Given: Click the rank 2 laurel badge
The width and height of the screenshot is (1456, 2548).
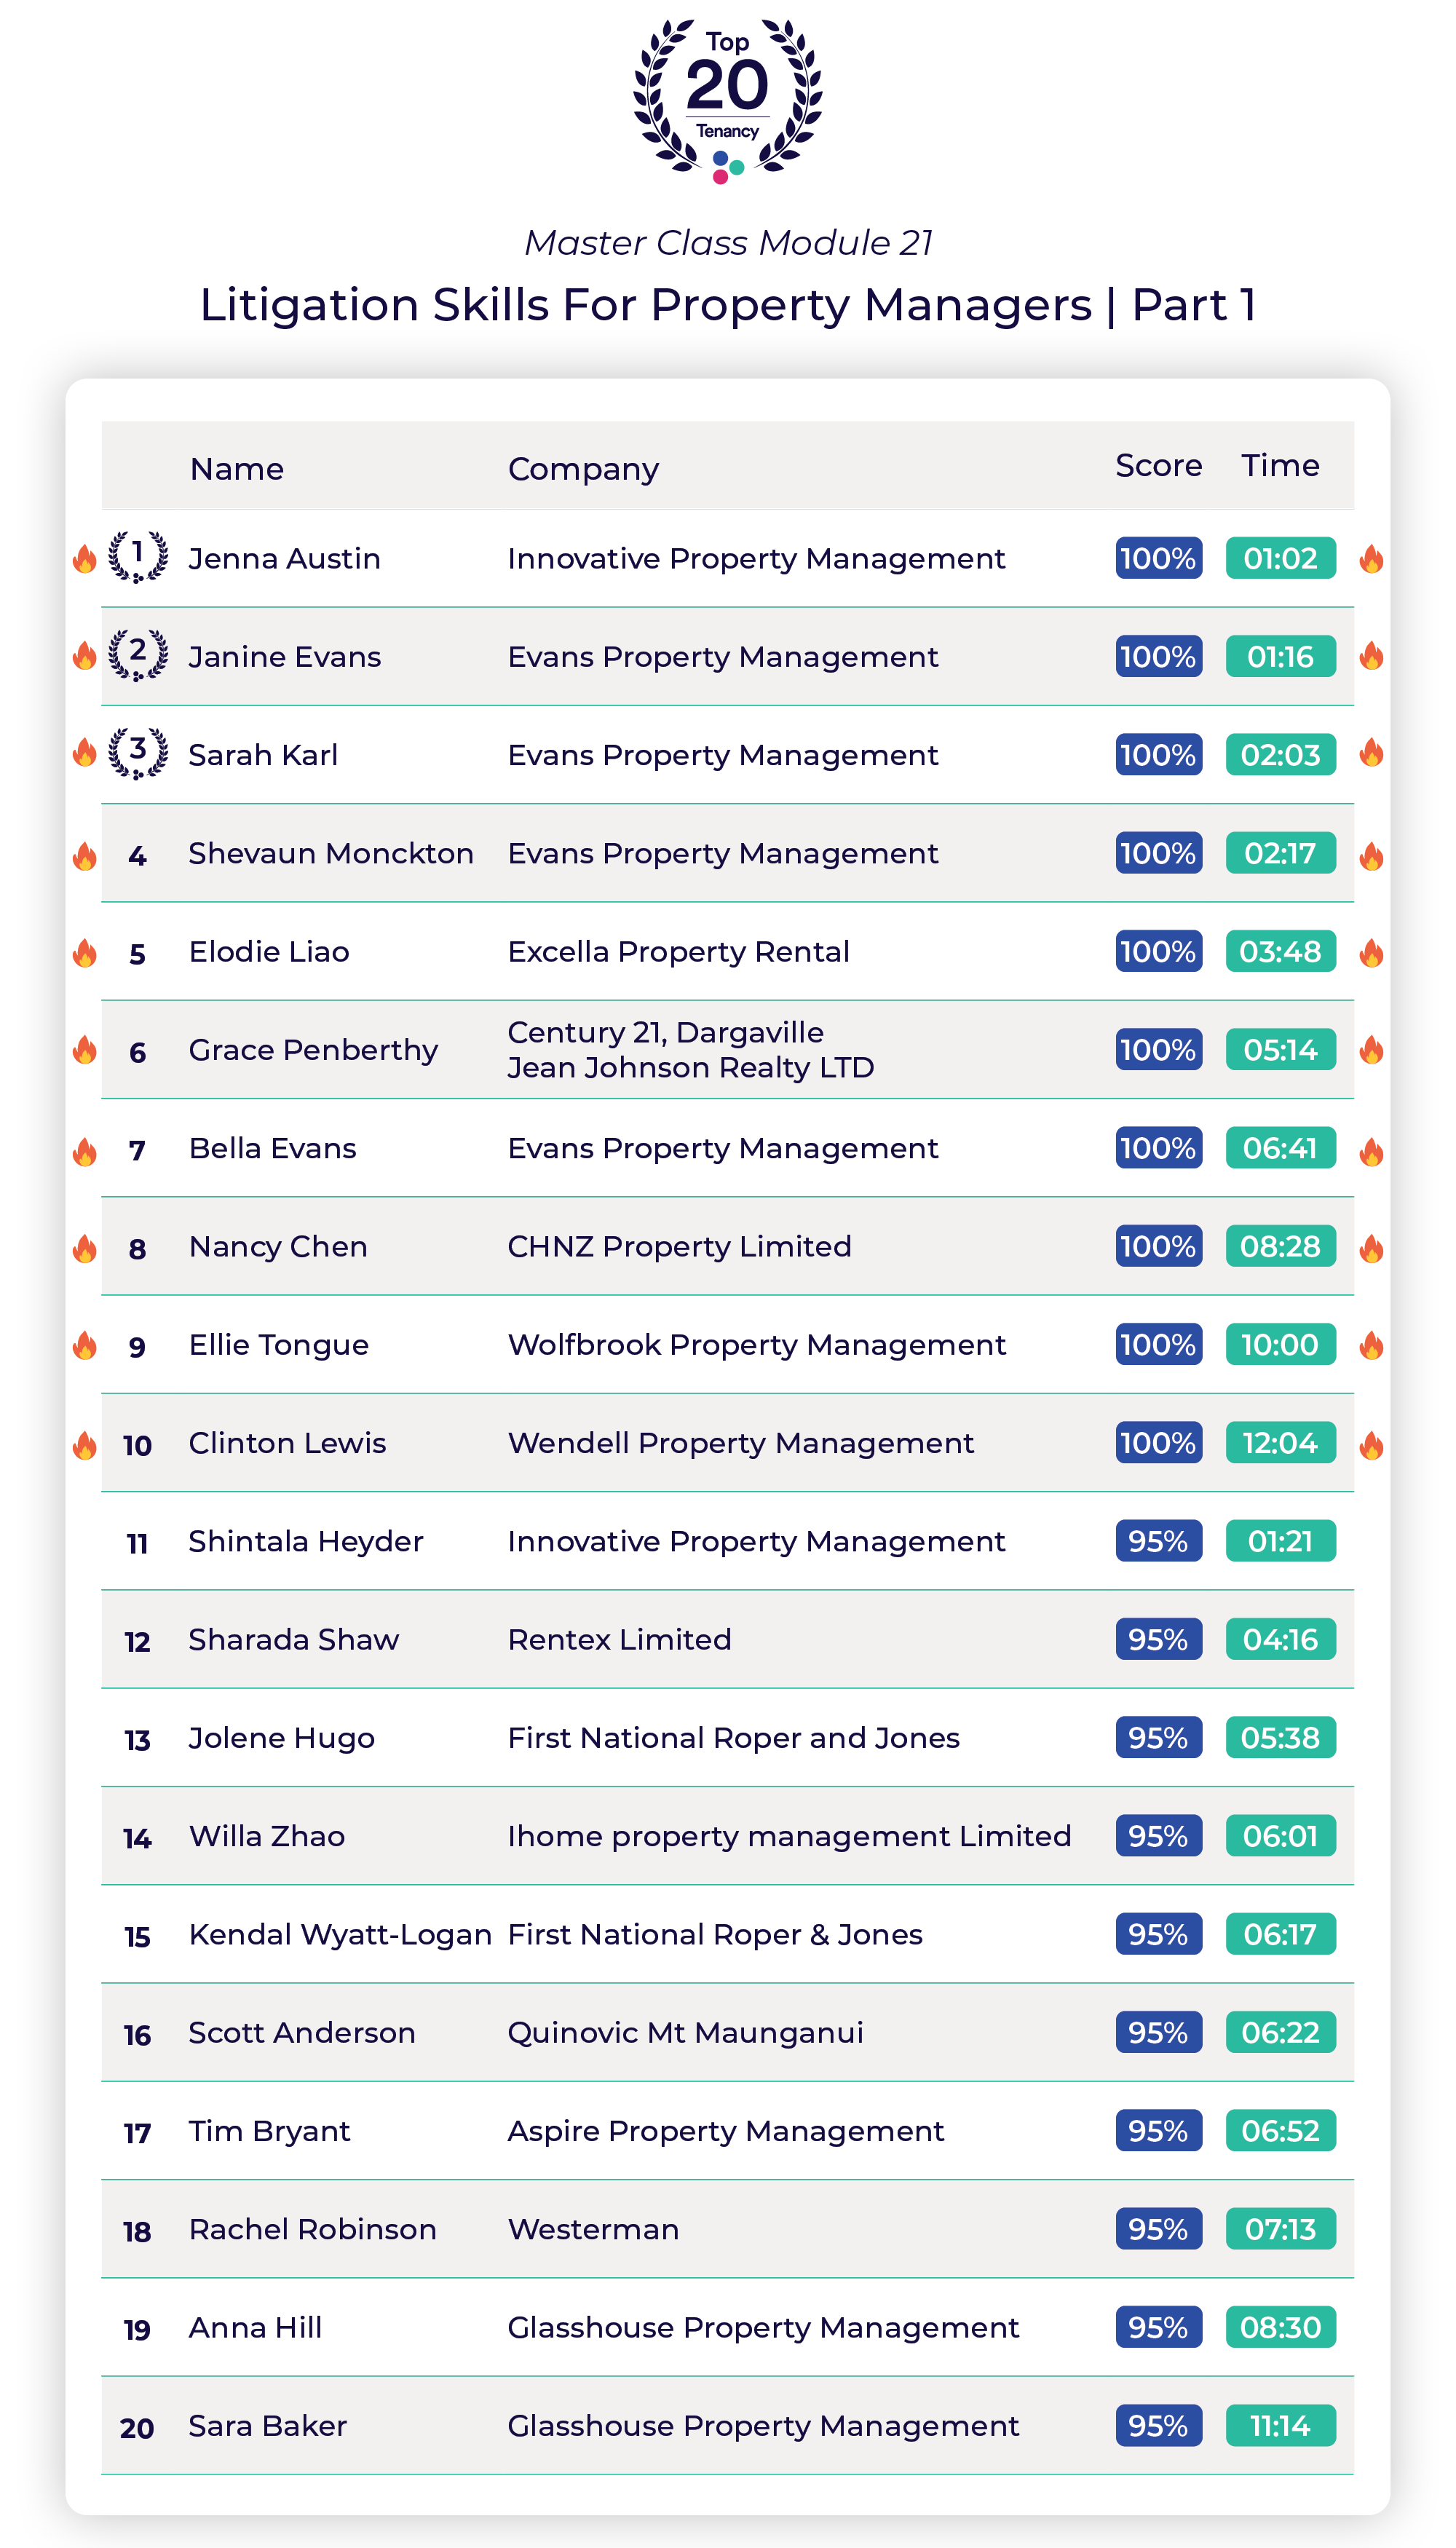Looking at the screenshot, I should tap(138, 655).
